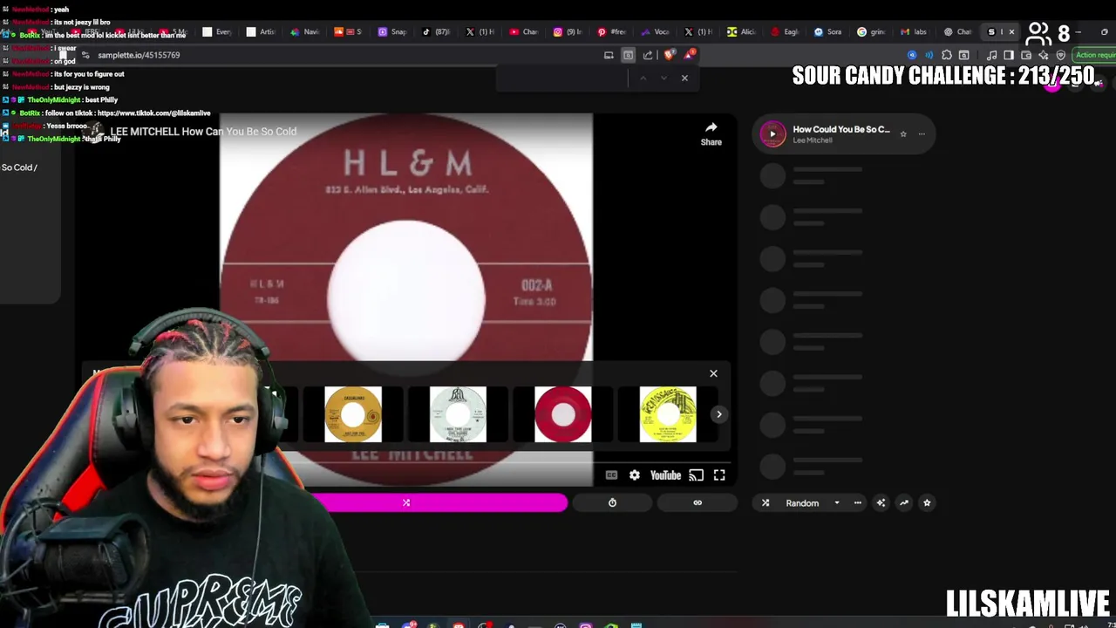Click the Instagram icon in taskbar
Image resolution: width=1116 pixels, height=628 pixels.
click(x=586, y=625)
